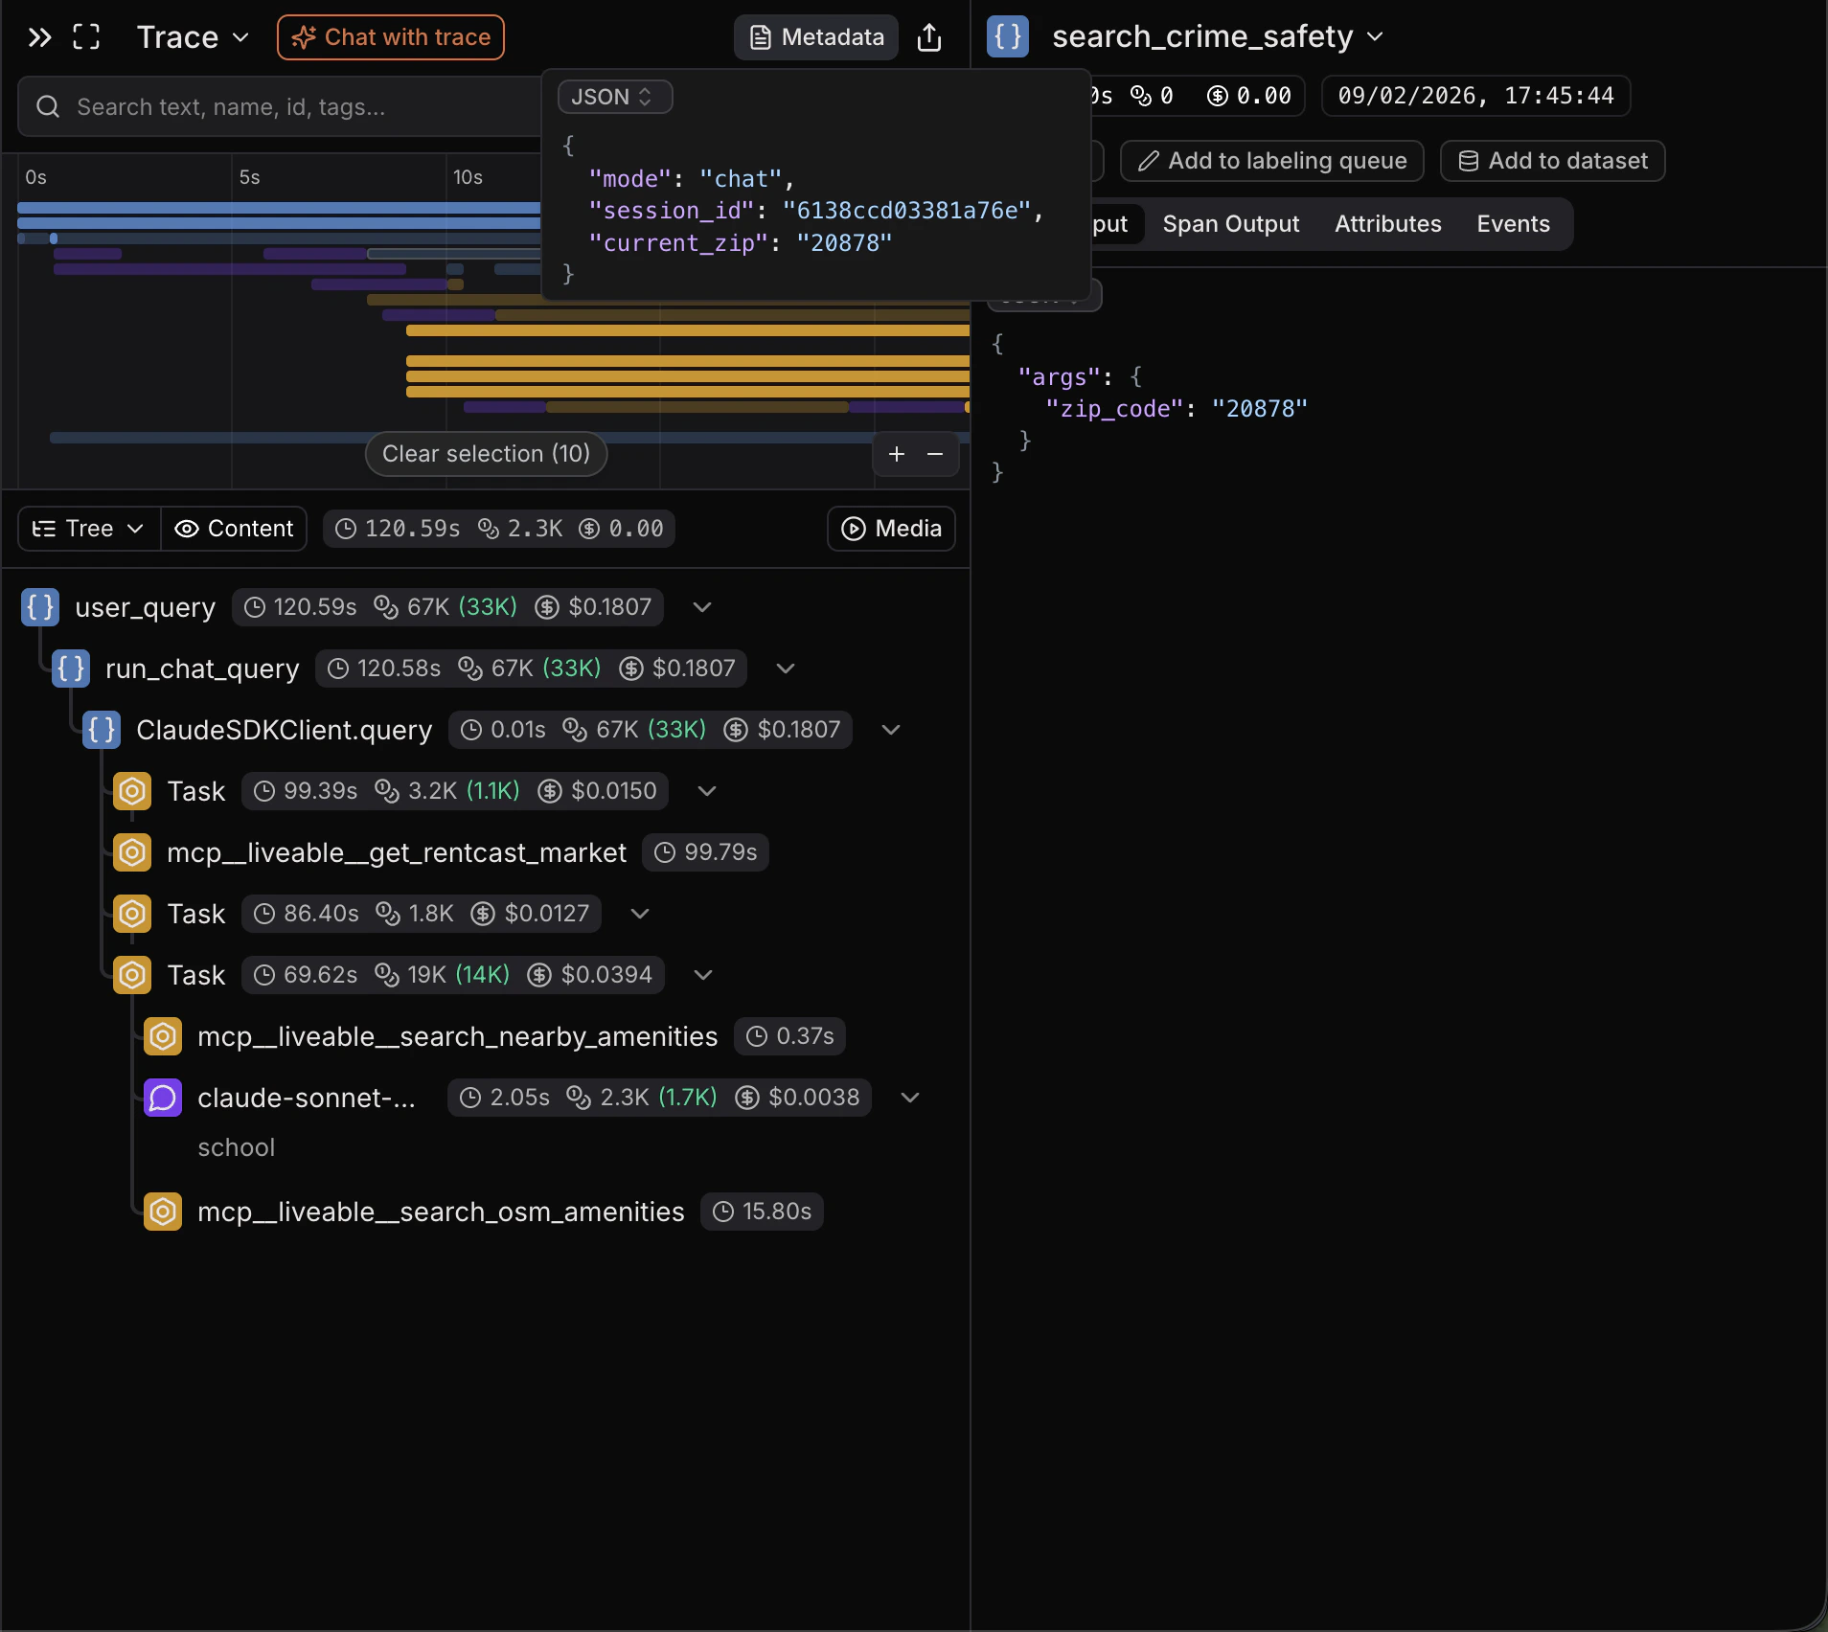Click the fullscreen expand icon beside it
Viewport: 1828px width, 1632px height.
(x=86, y=37)
